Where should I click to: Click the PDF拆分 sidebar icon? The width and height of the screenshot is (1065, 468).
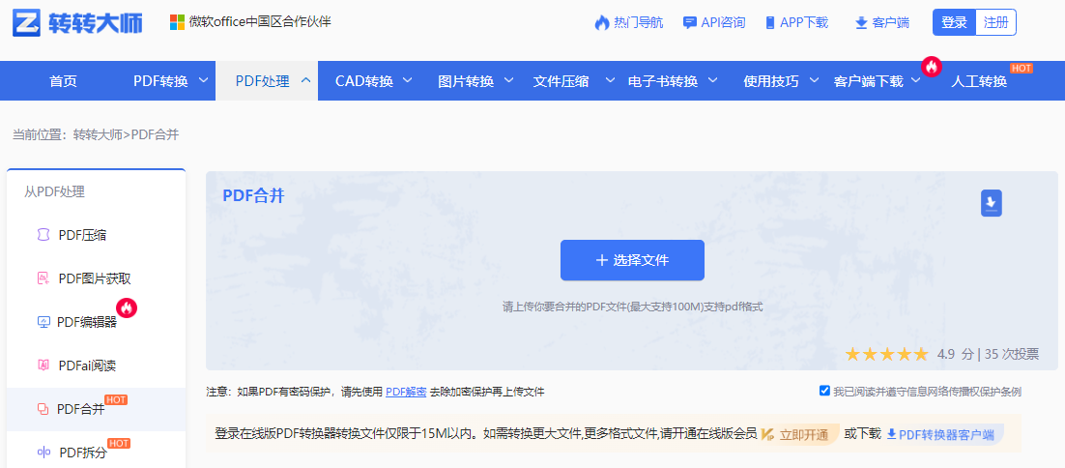[43, 453]
